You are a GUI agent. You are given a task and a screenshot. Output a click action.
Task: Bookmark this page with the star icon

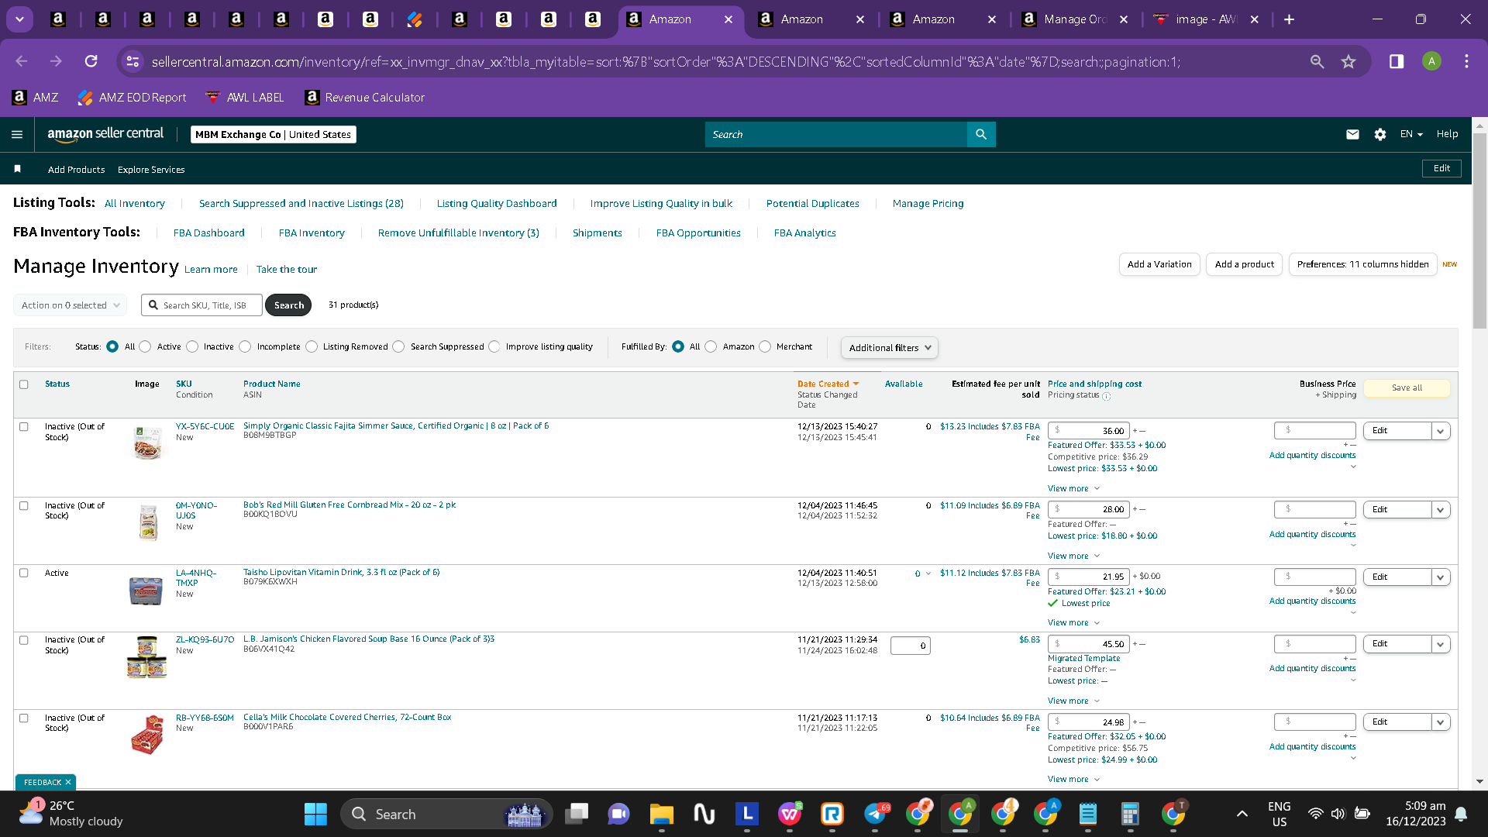1348,61
